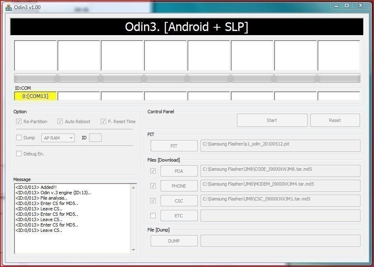Click the Reset button

point(335,120)
